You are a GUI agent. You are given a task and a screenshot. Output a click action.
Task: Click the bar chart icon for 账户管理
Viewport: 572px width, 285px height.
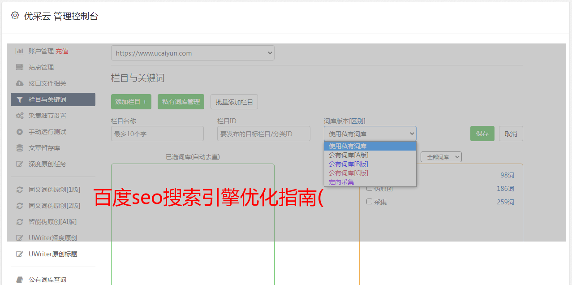point(19,51)
